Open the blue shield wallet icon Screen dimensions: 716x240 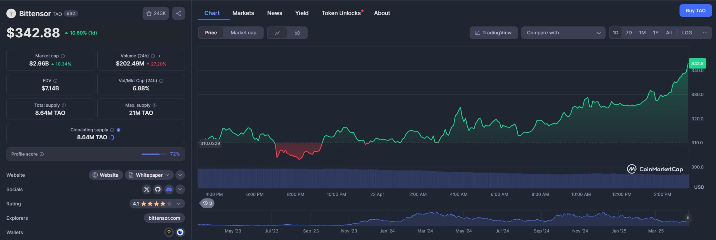click(180, 232)
